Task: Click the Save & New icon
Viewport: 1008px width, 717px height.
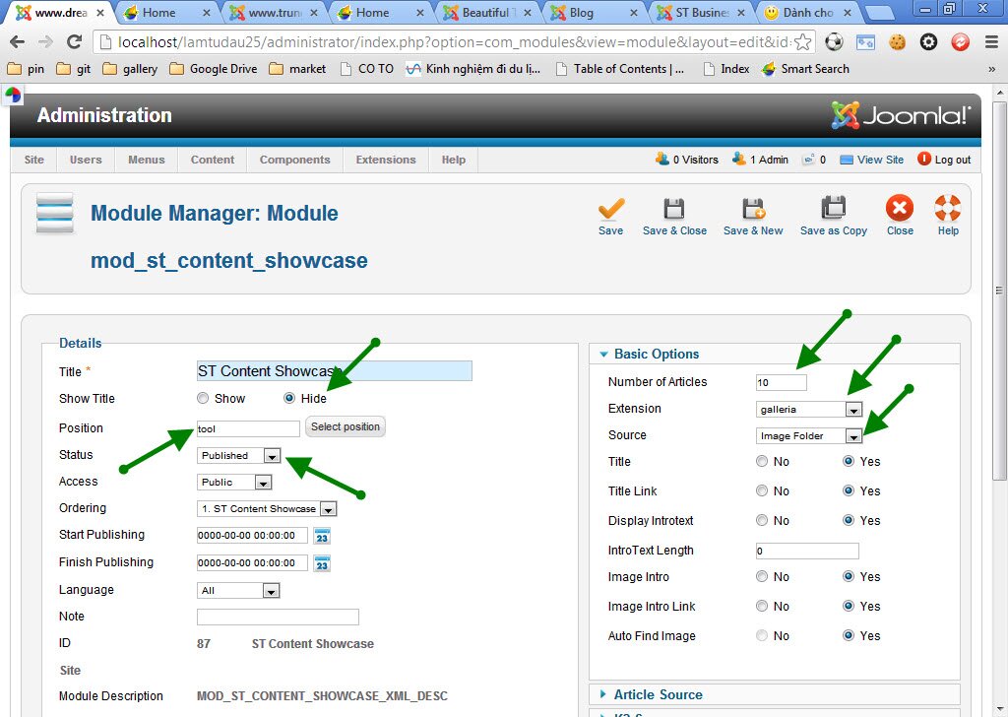Action: pos(753,209)
